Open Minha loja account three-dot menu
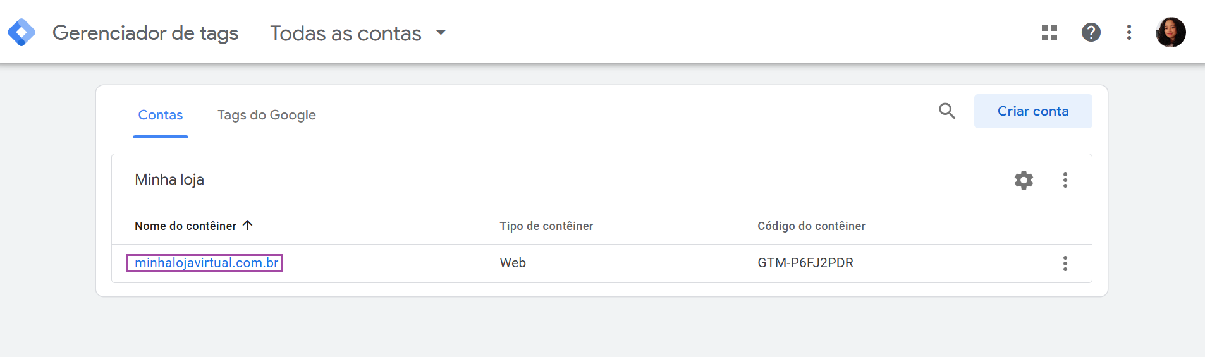This screenshot has height=357, width=1205. click(x=1065, y=180)
